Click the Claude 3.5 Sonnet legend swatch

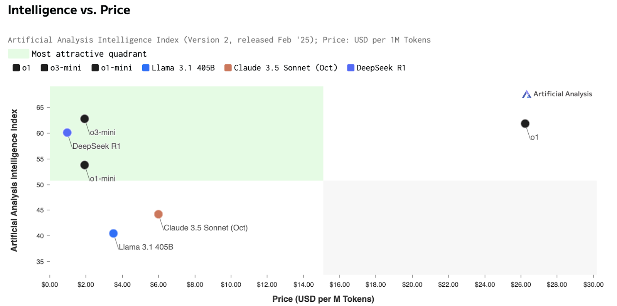pyautogui.click(x=228, y=68)
